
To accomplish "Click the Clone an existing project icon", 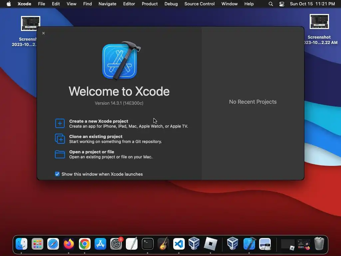I will [60, 139].
